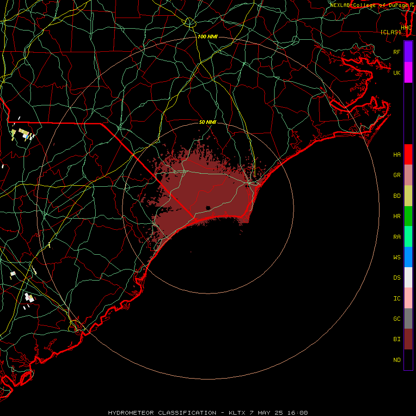Image resolution: width=416 pixels, height=416 pixels.
Task: Click the GR legend label
Action: [x=397, y=175]
